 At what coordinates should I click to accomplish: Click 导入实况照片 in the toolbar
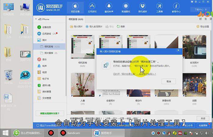(94, 26)
